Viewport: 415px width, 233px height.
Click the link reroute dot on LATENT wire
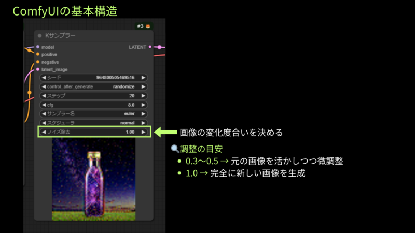click(159, 47)
